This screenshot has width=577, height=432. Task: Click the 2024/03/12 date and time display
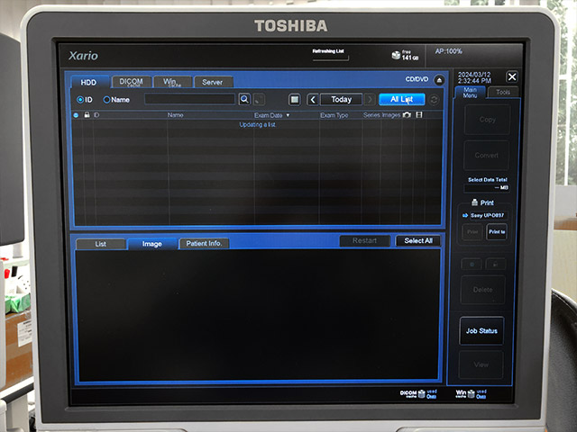[x=474, y=77]
